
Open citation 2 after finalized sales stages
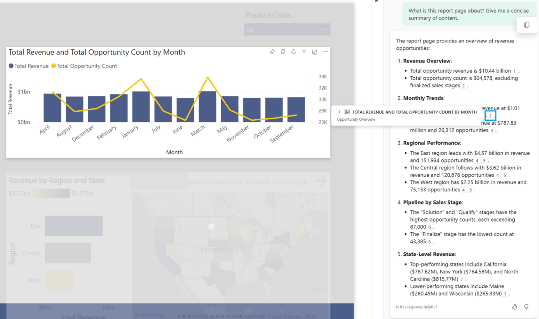pos(463,86)
